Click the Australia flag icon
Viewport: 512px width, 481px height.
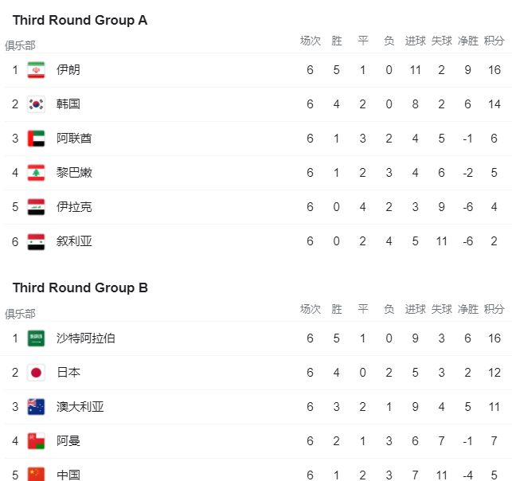[x=36, y=407]
